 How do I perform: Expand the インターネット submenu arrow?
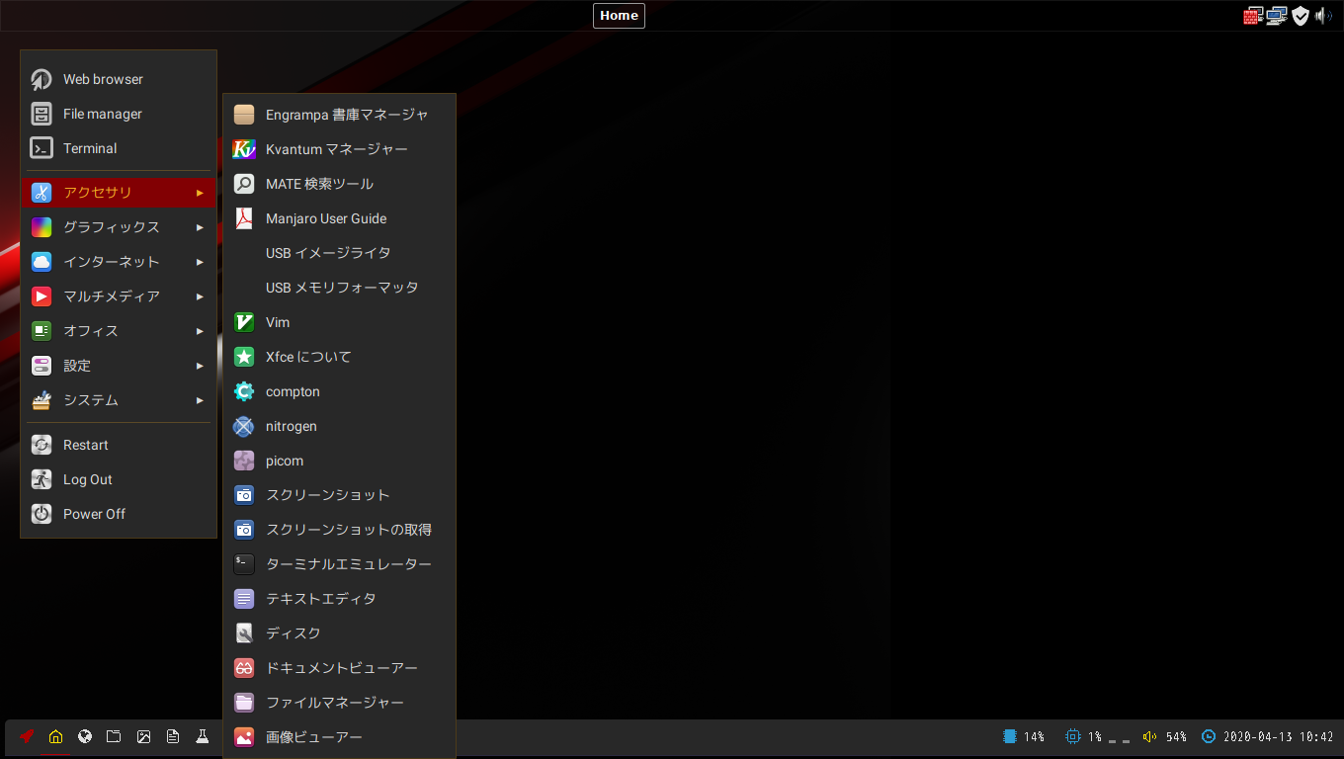point(200,262)
